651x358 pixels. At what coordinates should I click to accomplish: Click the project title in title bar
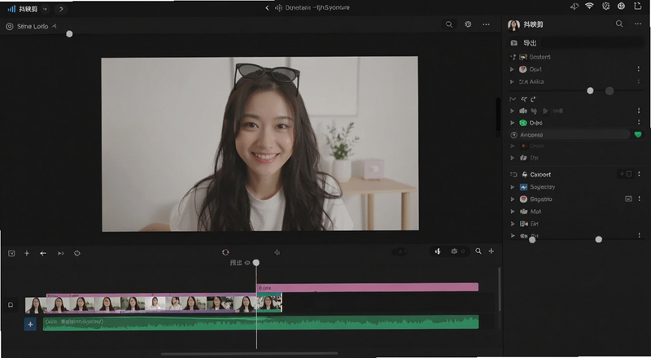(x=317, y=7)
